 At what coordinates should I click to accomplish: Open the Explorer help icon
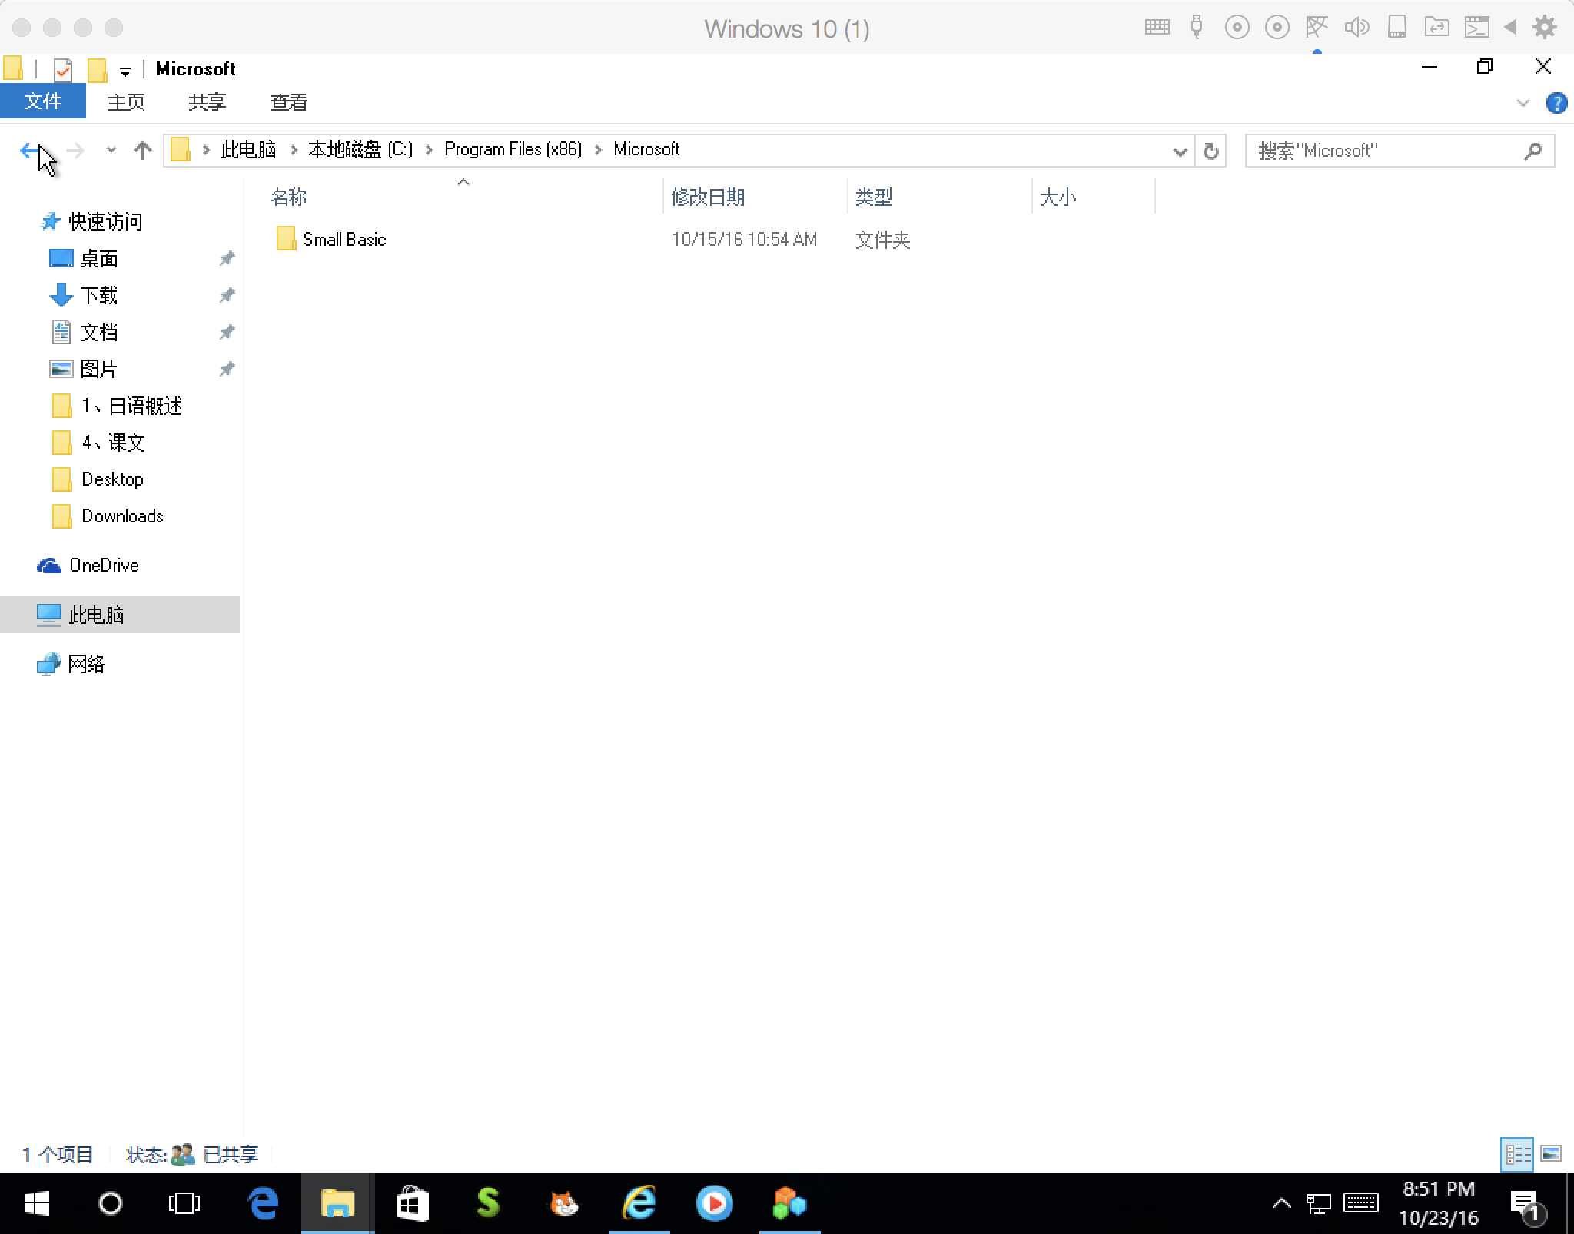tap(1556, 103)
